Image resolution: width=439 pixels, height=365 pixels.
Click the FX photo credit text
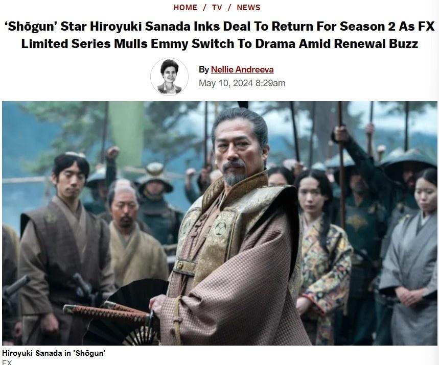(7, 362)
